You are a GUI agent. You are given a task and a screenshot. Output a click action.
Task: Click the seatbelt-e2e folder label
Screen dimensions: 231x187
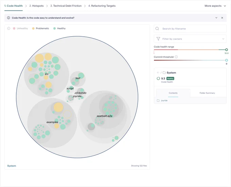pyautogui.click(x=104, y=116)
